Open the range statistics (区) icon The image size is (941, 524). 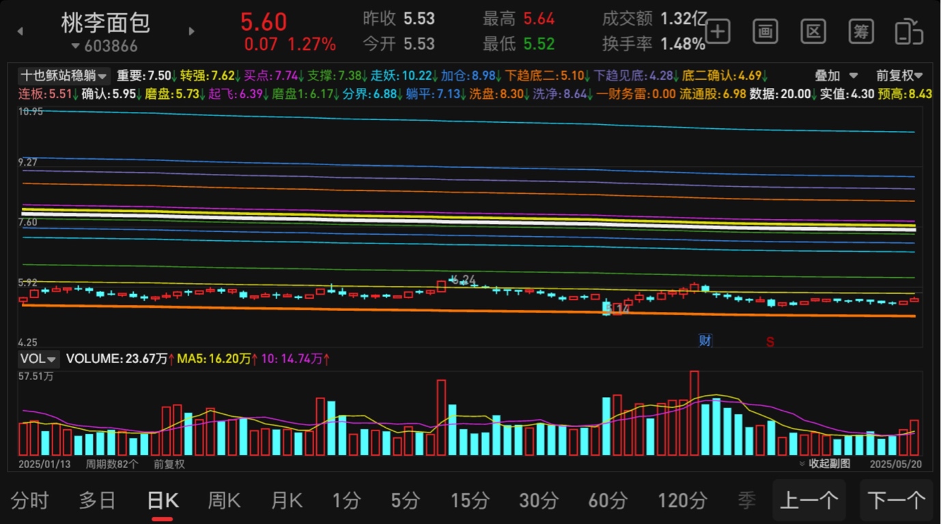813,31
